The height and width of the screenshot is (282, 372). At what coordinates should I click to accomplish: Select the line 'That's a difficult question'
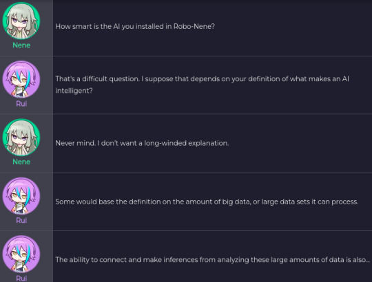(x=202, y=85)
